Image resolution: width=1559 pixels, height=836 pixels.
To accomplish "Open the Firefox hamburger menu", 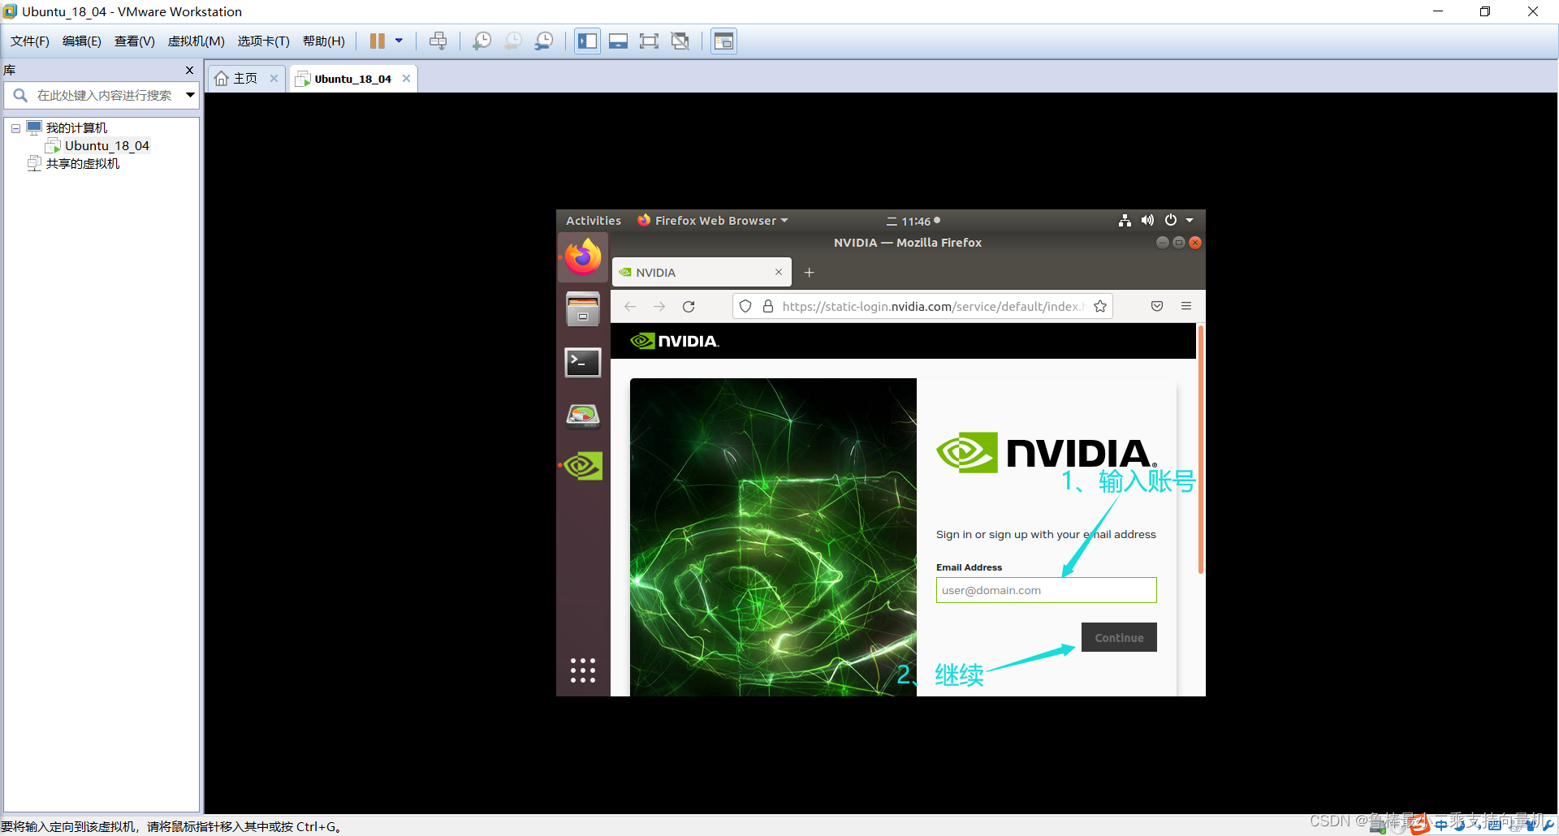I will [x=1186, y=307].
